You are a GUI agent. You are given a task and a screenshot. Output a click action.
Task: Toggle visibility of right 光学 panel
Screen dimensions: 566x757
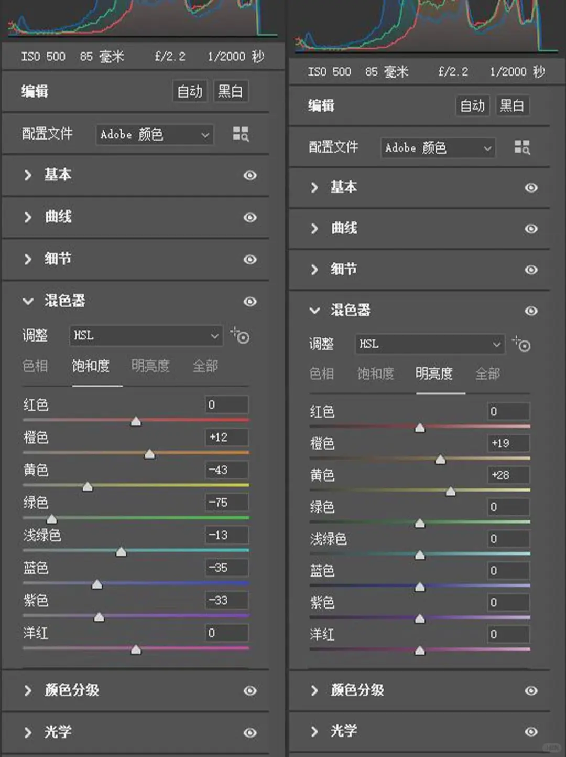(x=531, y=731)
